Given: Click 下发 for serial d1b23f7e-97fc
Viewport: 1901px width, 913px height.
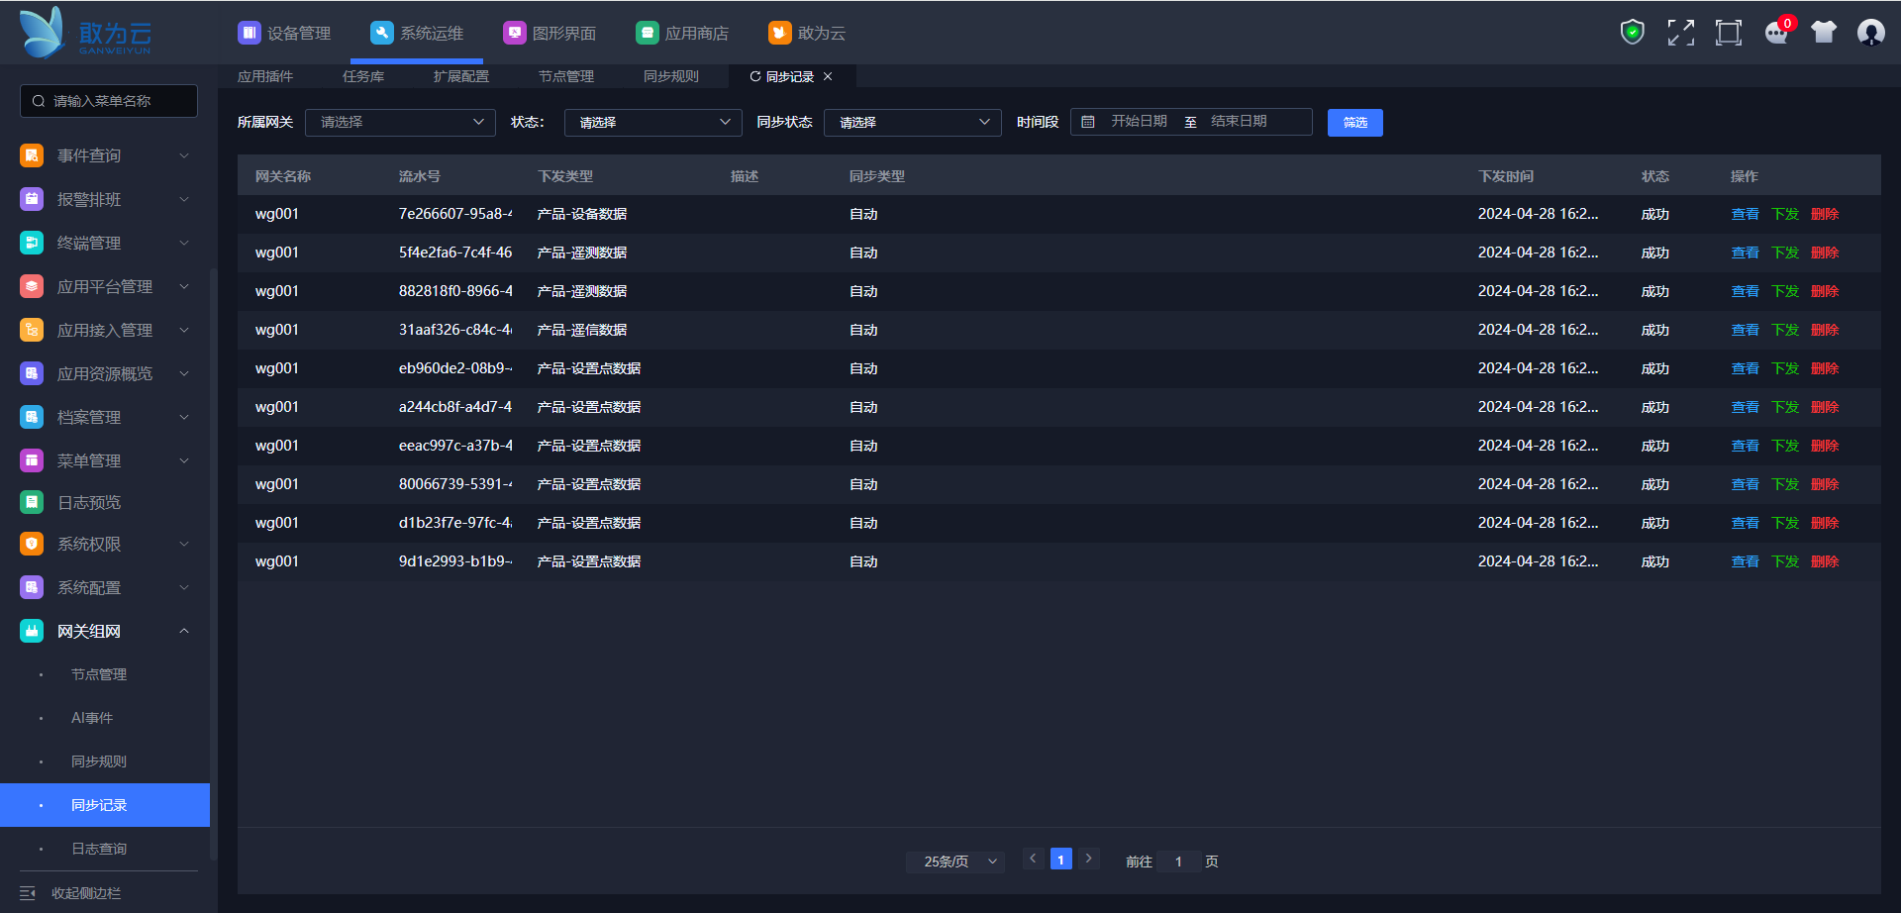Looking at the screenshot, I should click(1785, 523).
